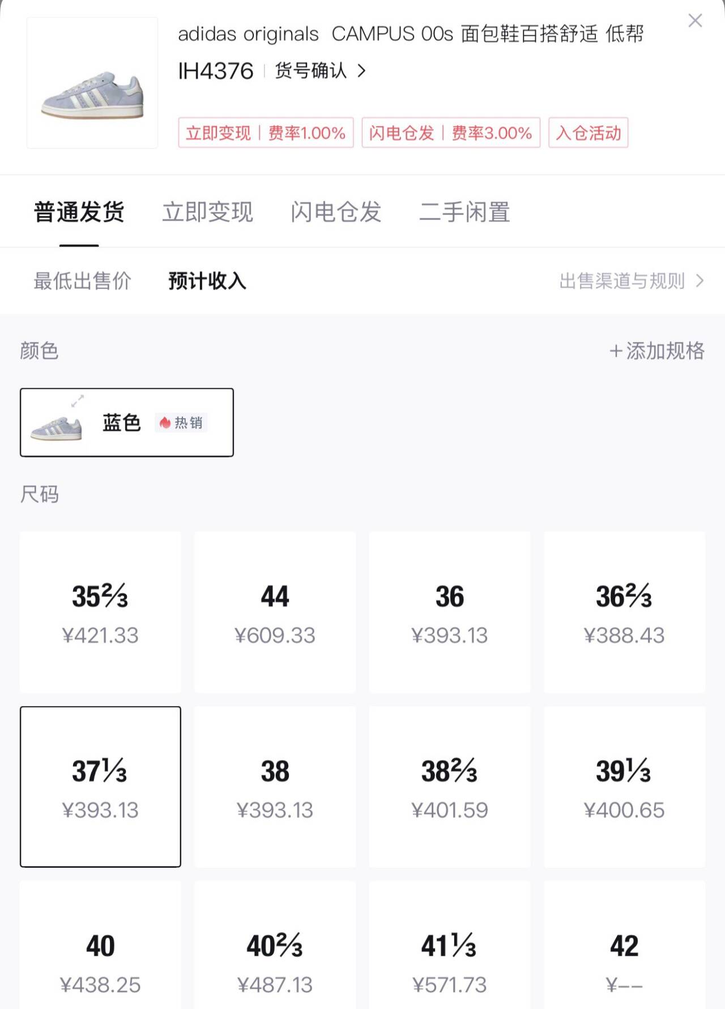Pick size 38⅔ at ¥401.59
The image size is (725, 1009).
click(450, 787)
